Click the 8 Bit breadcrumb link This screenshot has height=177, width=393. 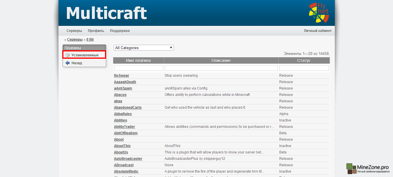pyautogui.click(x=90, y=40)
